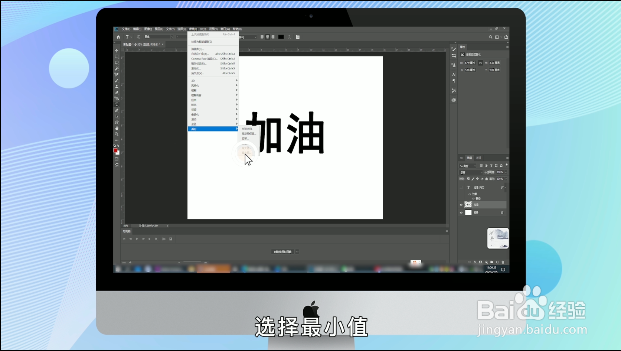
Task: Select the Brush tool
Action: pyautogui.click(x=117, y=80)
